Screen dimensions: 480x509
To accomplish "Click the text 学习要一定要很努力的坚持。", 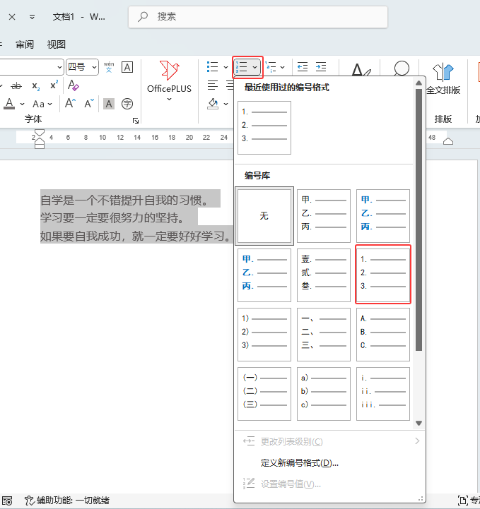I will tap(112, 218).
